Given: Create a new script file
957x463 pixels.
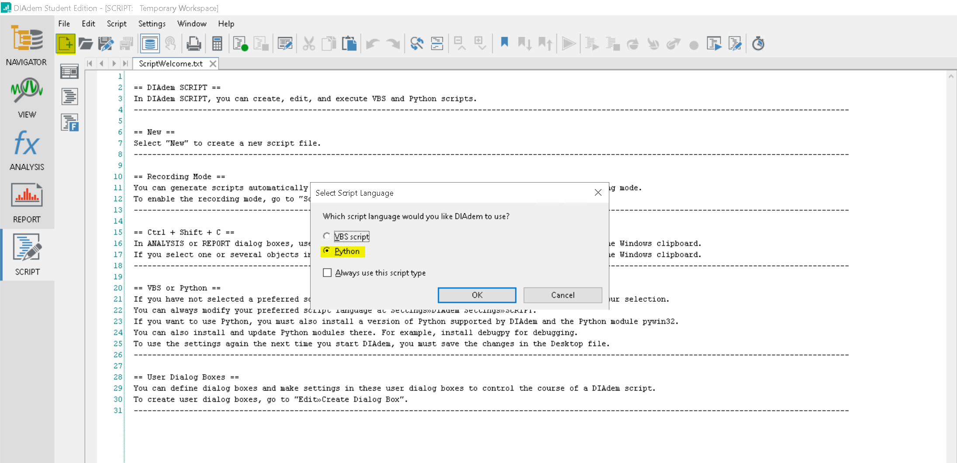Looking at the screenshot, I should (x=66, y=44).
